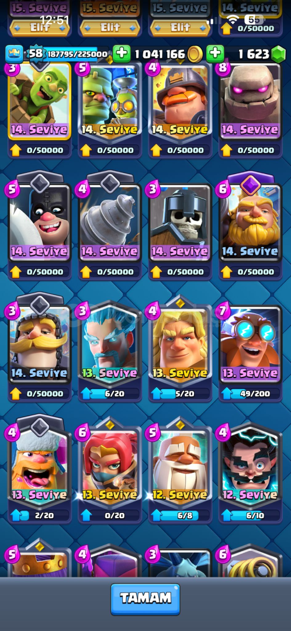The height and width of the screenshot is (631, 291).
Task: Open the gold coin icon
Action: [195, 54]
